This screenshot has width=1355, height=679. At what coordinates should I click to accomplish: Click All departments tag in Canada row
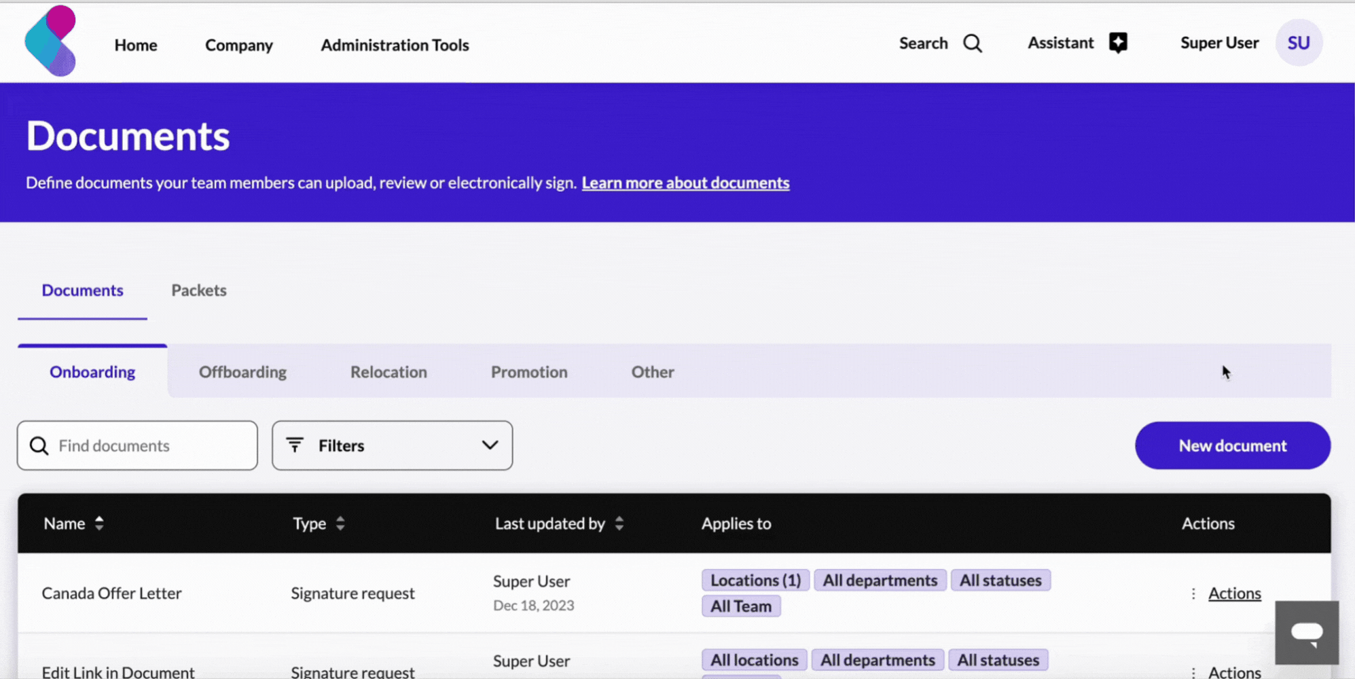880,581
